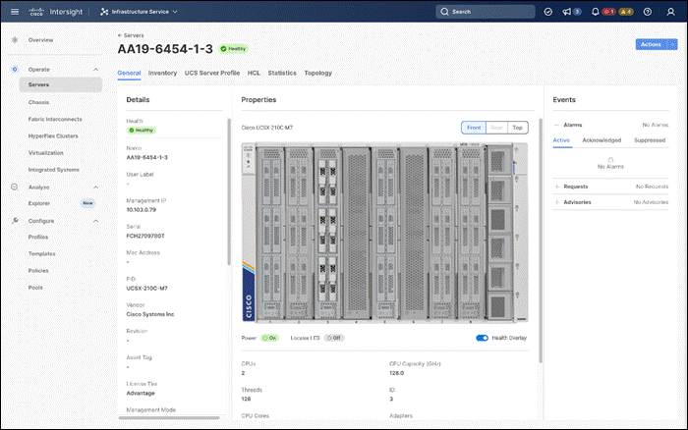Viewport: 688px width, 430px height.
Task: Click the chassis front view image
Action: (x=385, y=233)
